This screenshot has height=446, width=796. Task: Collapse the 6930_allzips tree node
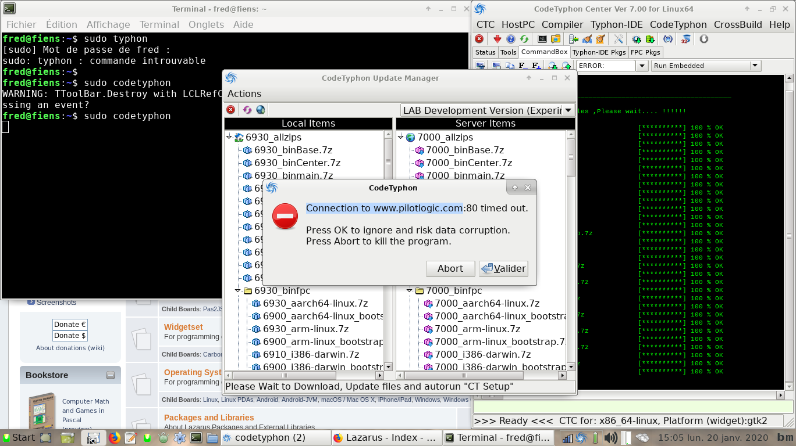(229, 138)
